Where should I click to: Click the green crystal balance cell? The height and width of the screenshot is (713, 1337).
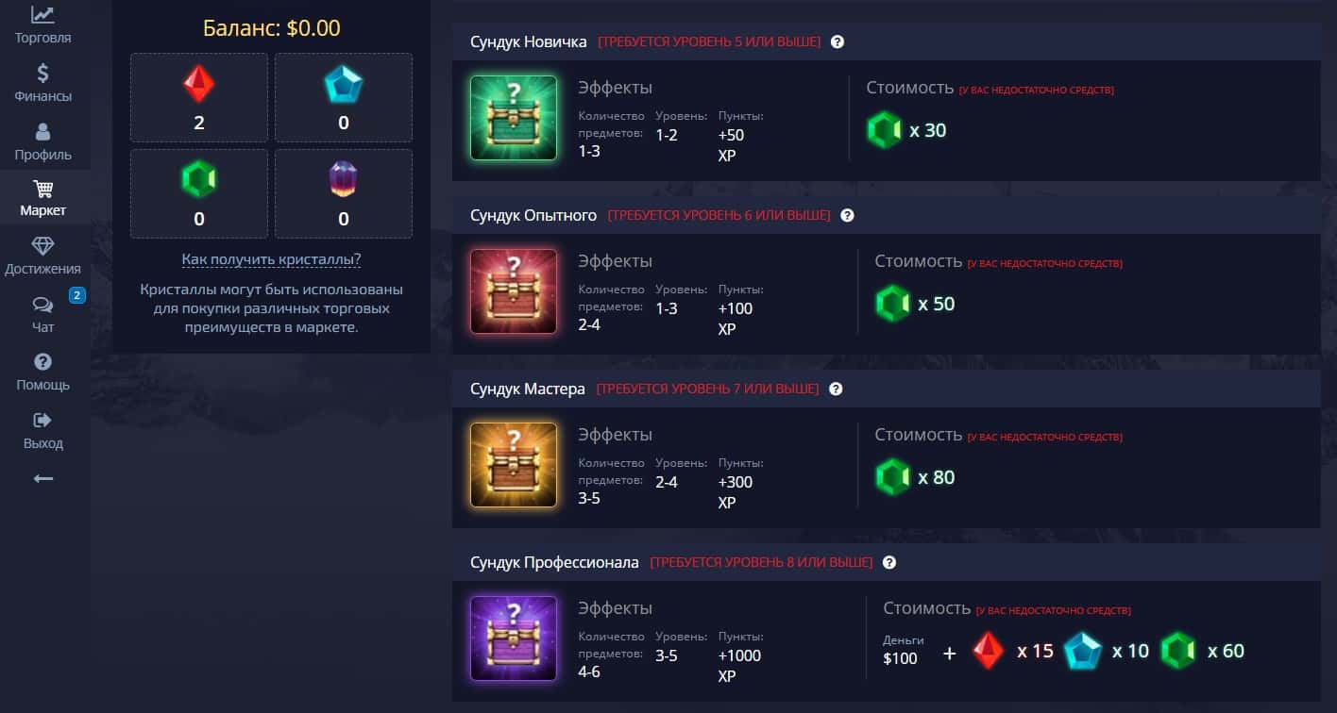tap(199, 193)
